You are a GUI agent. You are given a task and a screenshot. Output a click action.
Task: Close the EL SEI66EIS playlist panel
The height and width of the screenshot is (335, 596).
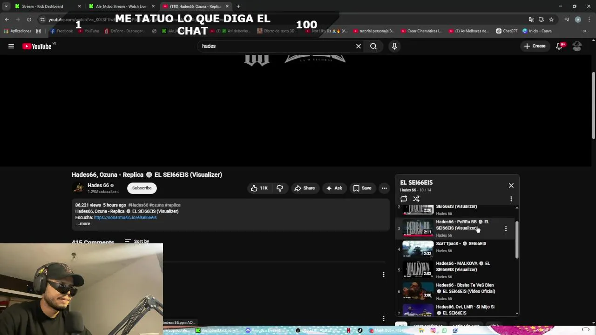click(511, 186)
